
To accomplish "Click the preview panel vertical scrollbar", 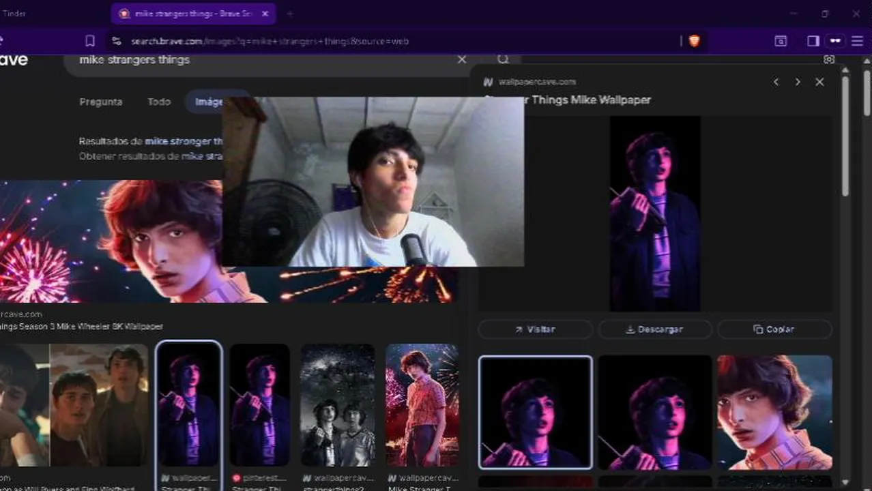I will pyautogui.click(x=845, y=136).
